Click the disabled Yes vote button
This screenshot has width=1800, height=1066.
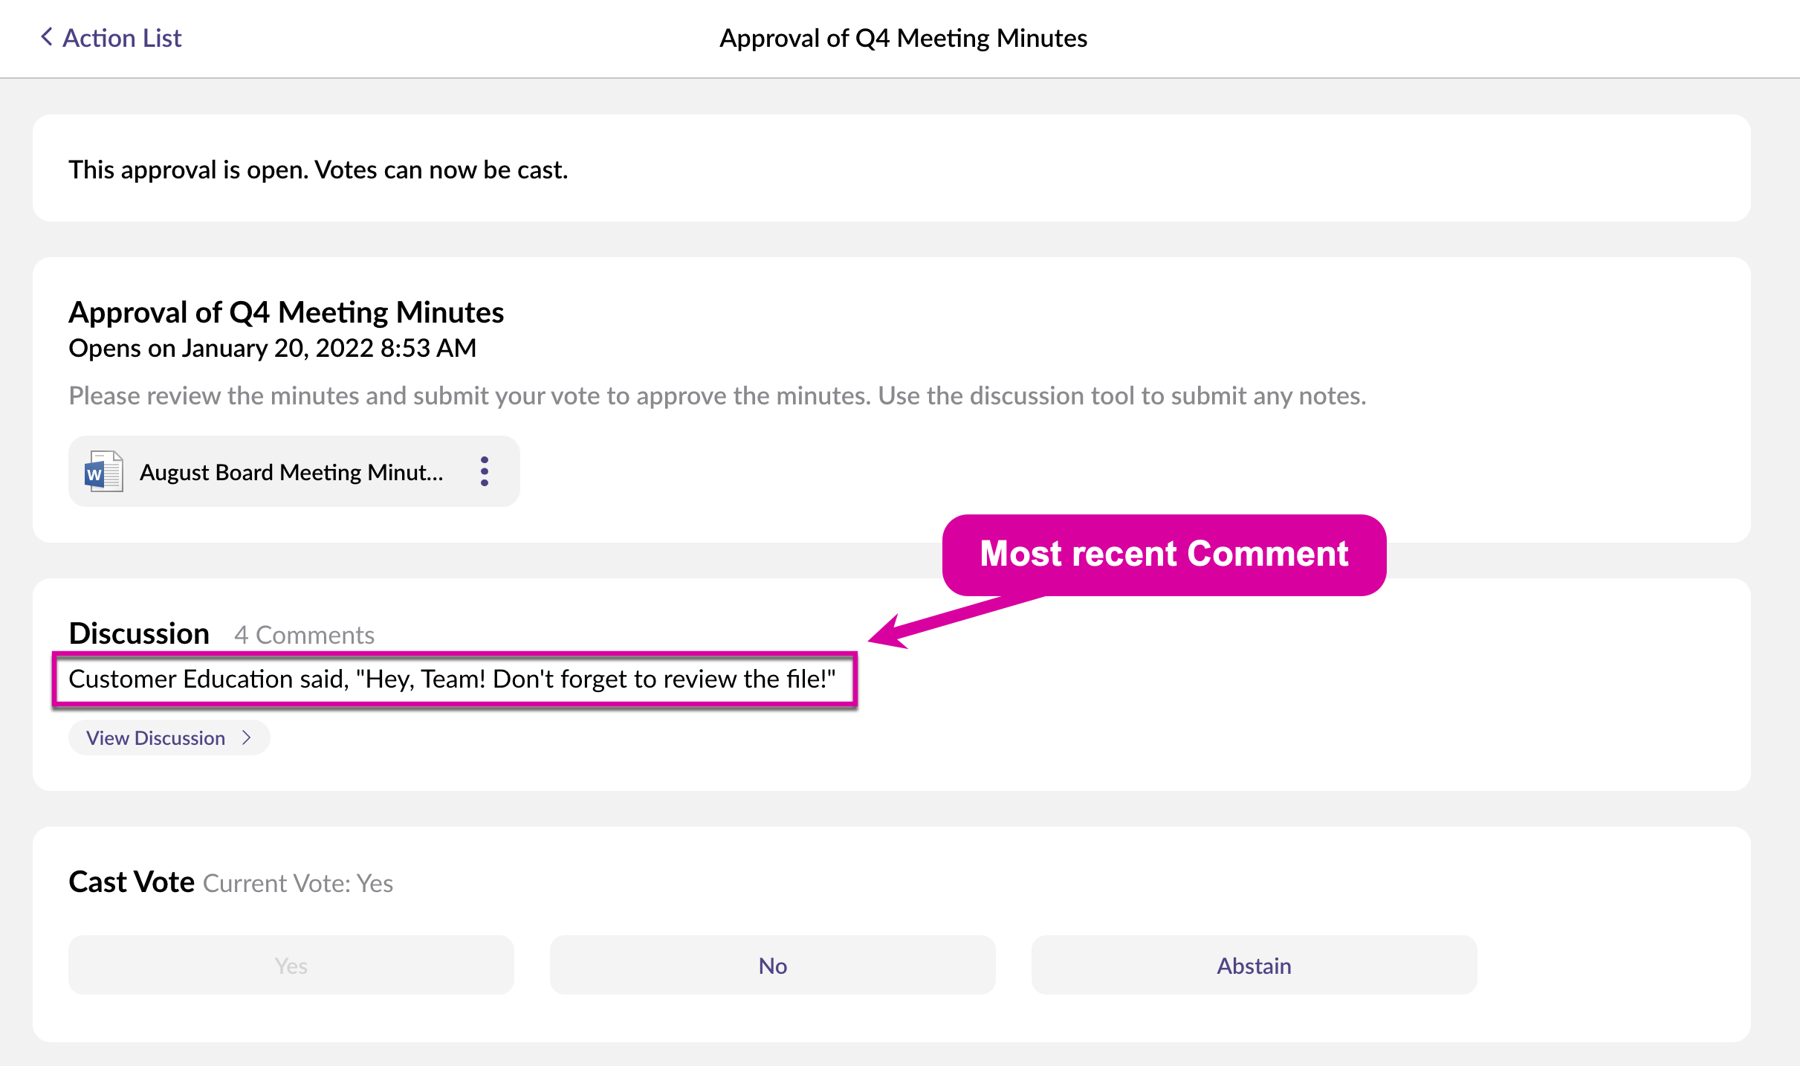[x=291, y=965]
